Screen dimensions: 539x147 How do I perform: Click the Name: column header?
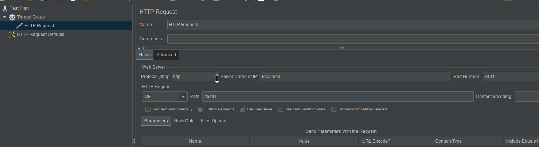[195, 141]
